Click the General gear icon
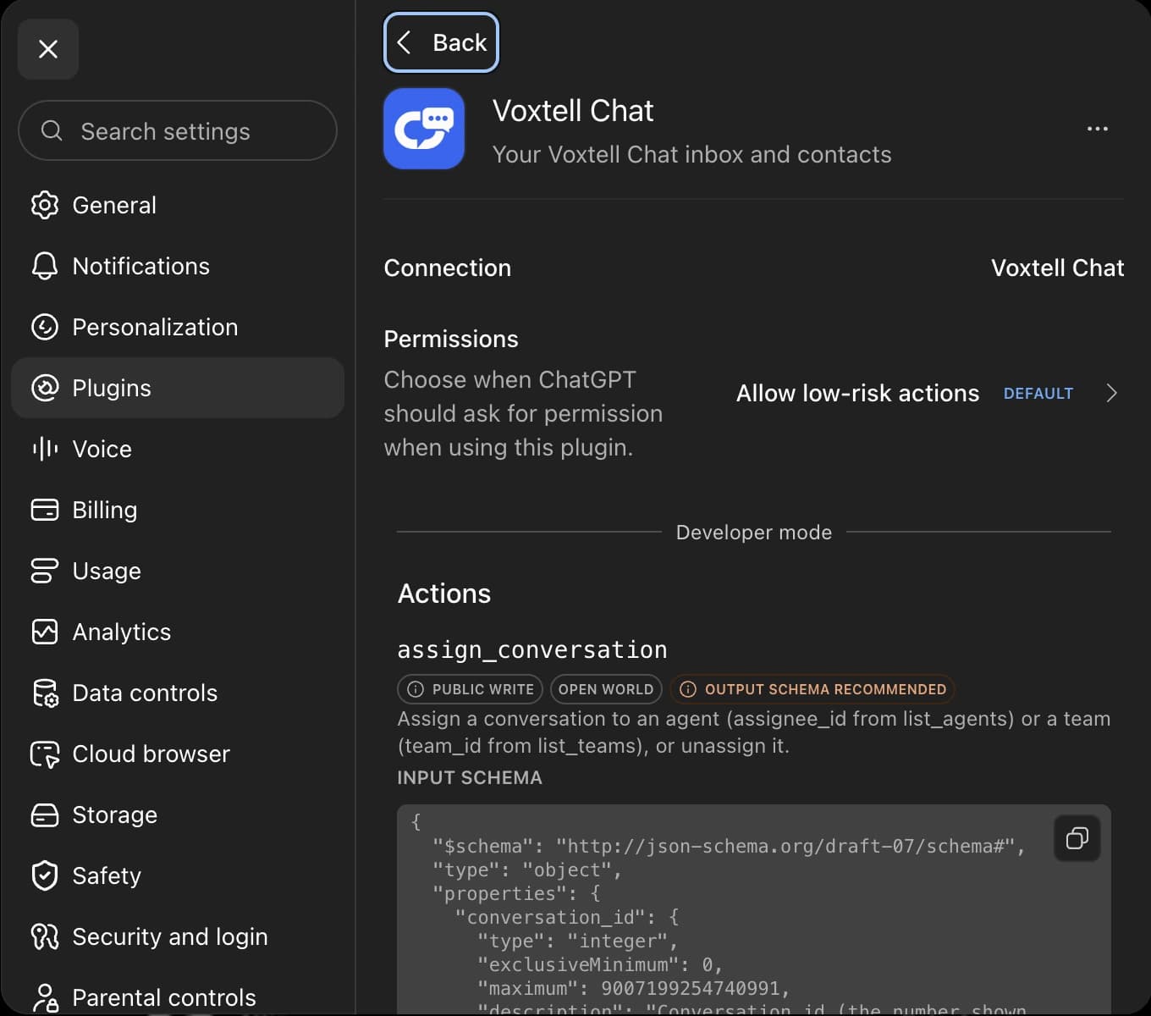 tap(45, 205)
